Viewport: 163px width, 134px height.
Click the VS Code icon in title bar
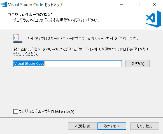pos(4,5)
